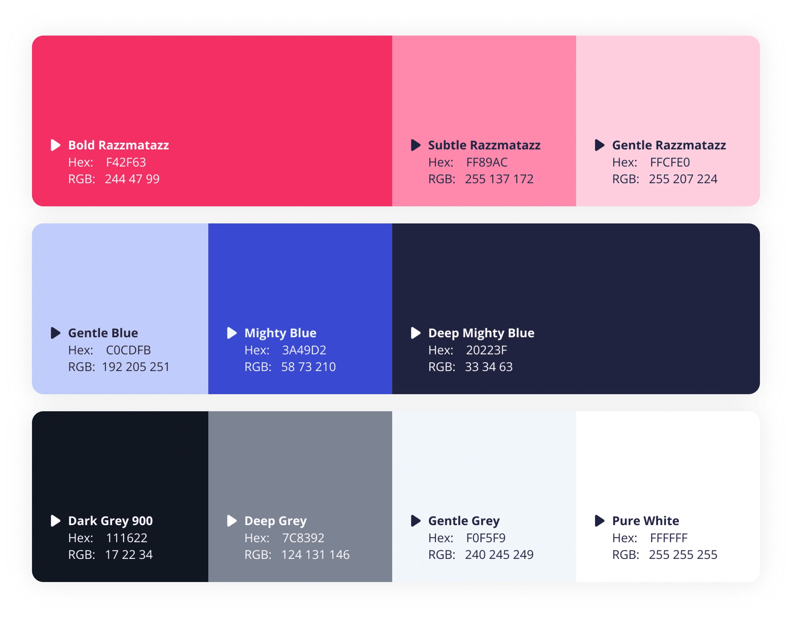This screenshot has width=809, height=624.
Task: Click the Mighty Blue hex code 3A49D2
Action: [304, 350]
